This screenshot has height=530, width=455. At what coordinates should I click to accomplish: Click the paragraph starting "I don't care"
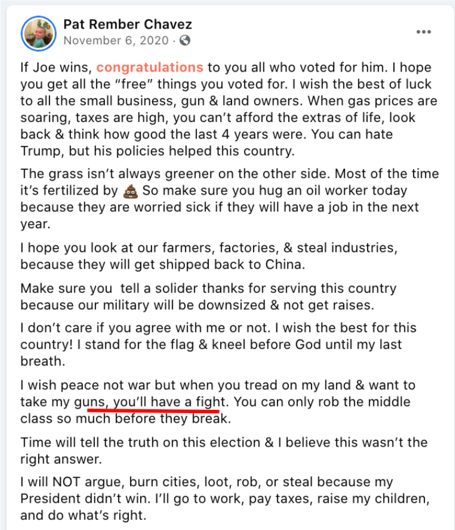pos(218,344)
